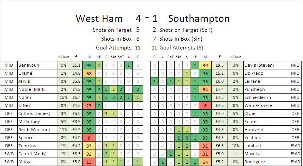The image size is (303, 166).
Task: Select Davis (Steven) price £9.5 cell
Action: pos(220,65)
